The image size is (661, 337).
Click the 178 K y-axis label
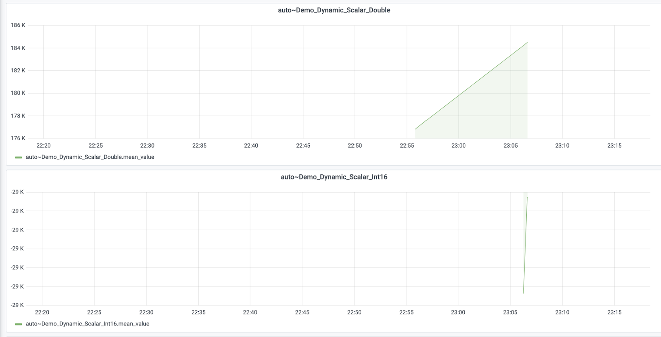[18, 116]
